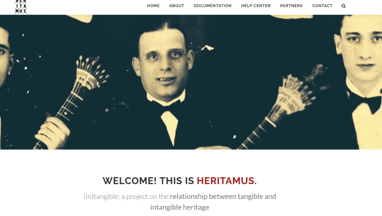382x216 pixels.
Task: Click the red HERITAMUS word in the heading
Action: 225,181
